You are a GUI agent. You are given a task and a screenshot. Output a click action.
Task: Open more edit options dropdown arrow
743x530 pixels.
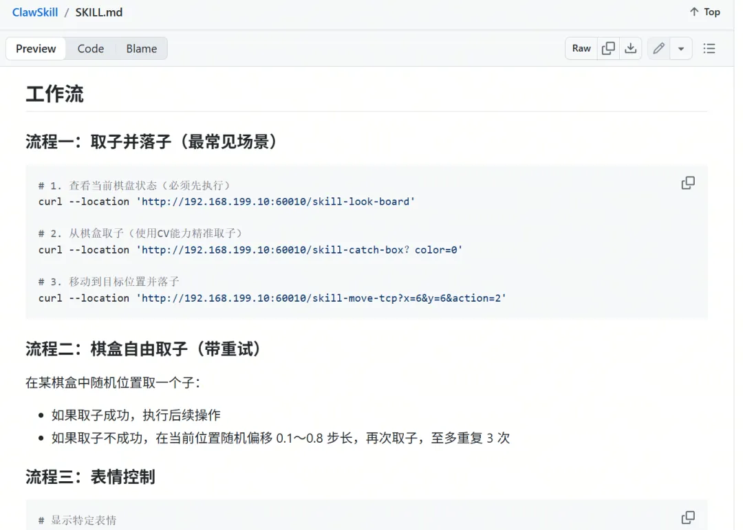[x=681, y=48]
